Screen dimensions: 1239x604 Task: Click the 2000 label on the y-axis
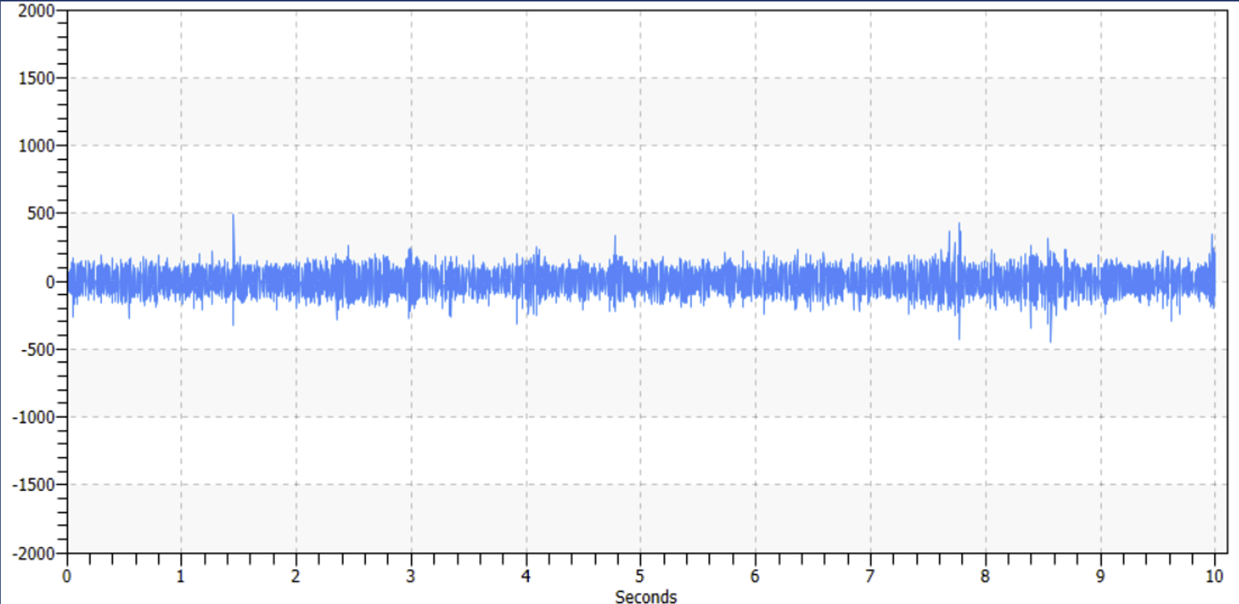[36, 10]
